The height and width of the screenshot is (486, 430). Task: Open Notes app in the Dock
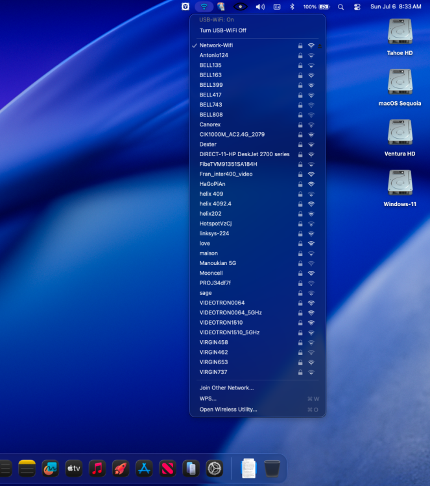(x=27, y=469)
